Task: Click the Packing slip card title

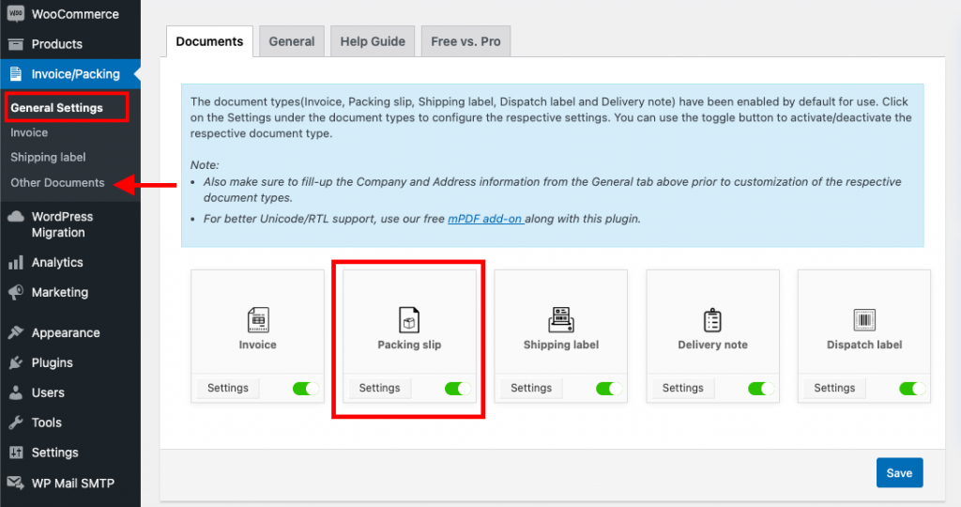Action: coord(409,345)
